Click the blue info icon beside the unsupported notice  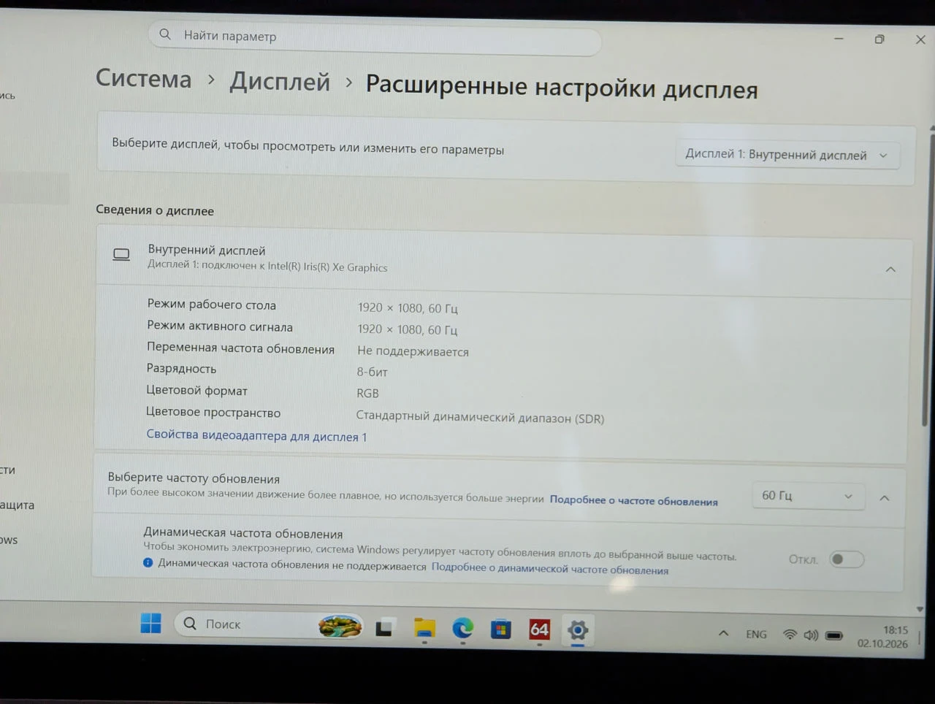point(148,562)
